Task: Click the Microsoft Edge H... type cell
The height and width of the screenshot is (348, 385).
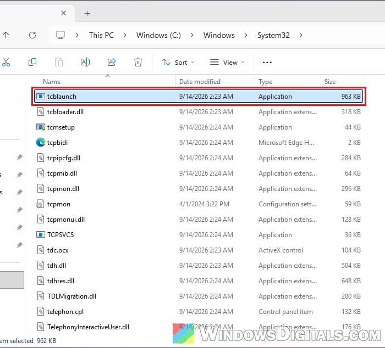Action: coord(287,143)
